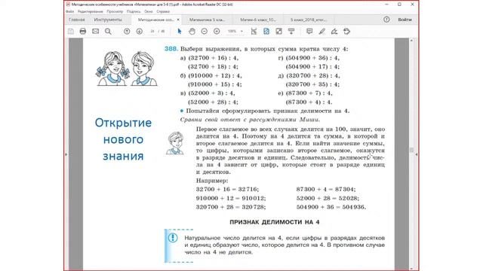The image size is (483, 271).
Task: Open the Окно menu
Action: (x=149, y=11)
